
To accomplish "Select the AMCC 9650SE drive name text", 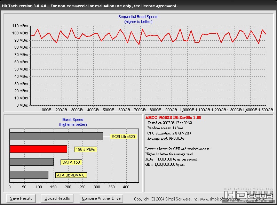I will click(173, 117).
